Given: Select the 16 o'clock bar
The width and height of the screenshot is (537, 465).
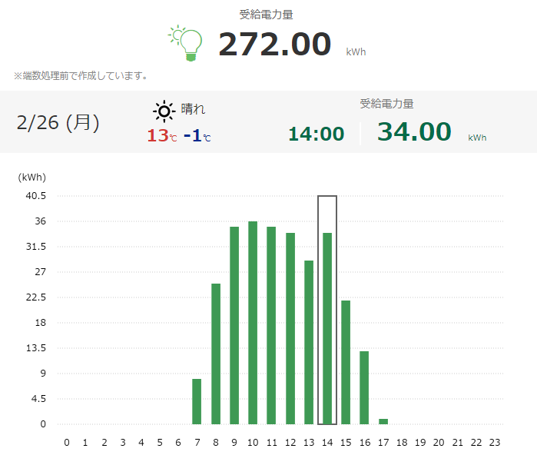Looking at the screenshot, I should [x=364, y=387].
